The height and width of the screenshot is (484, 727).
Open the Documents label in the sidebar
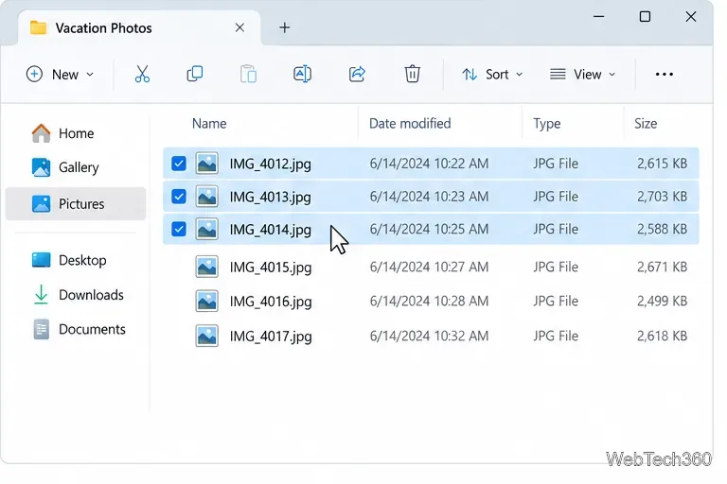[92, 329]
